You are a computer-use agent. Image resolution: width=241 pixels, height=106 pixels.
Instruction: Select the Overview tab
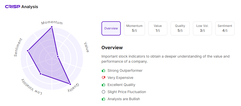[x=111, y=28]
